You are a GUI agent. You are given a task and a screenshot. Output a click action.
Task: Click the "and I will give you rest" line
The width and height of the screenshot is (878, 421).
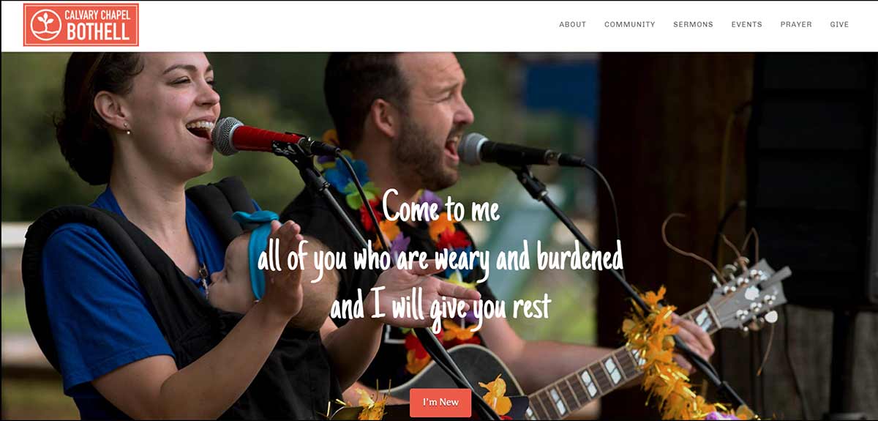click(440, 306)
